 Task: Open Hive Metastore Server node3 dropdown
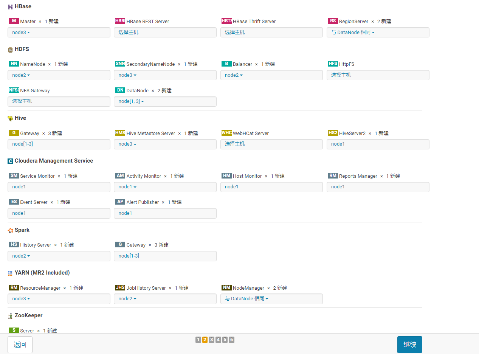(165, 144)
